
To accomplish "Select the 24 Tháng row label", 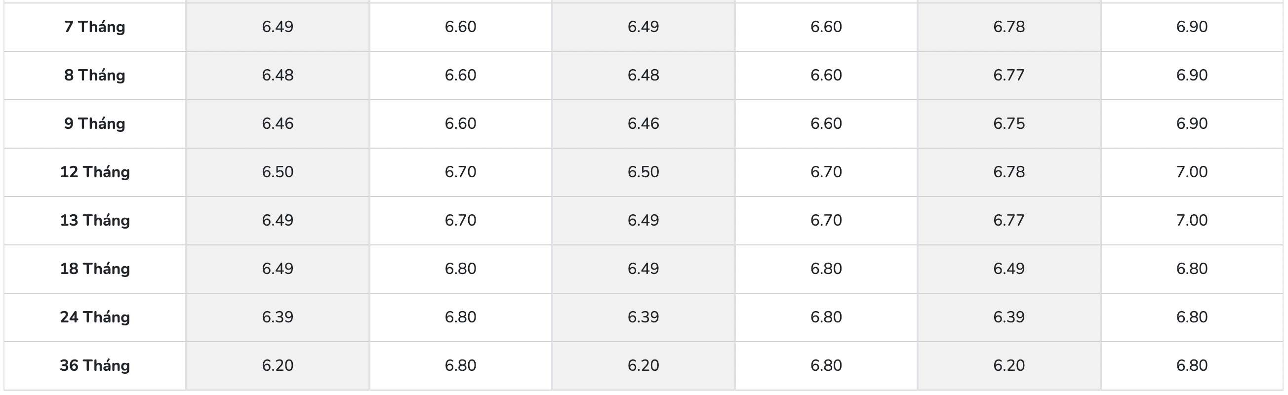I will coord(94,317).
